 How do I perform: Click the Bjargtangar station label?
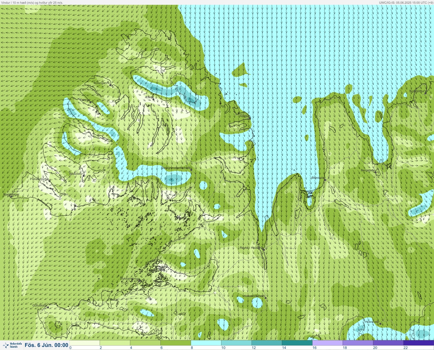click(11, 195)
